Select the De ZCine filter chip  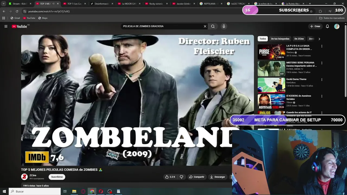[299, 39]
